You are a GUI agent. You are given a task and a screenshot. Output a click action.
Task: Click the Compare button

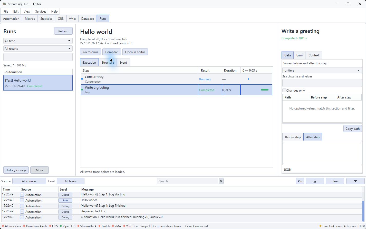[x=111, y=52]
